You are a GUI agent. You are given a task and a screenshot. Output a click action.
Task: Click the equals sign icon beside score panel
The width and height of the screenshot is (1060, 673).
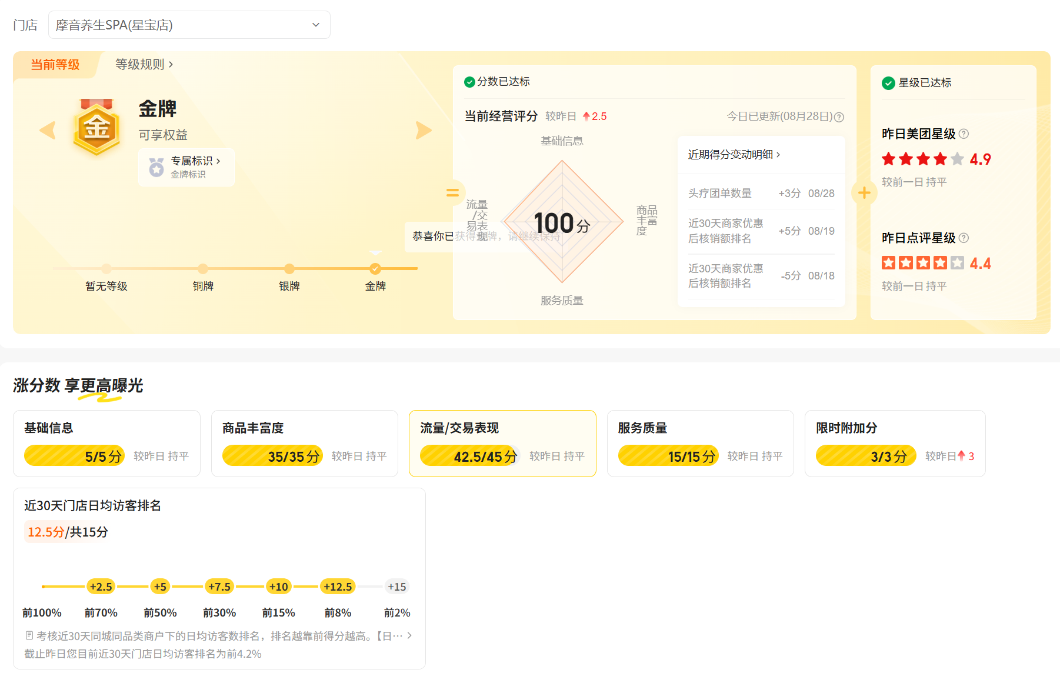point(452,192)
